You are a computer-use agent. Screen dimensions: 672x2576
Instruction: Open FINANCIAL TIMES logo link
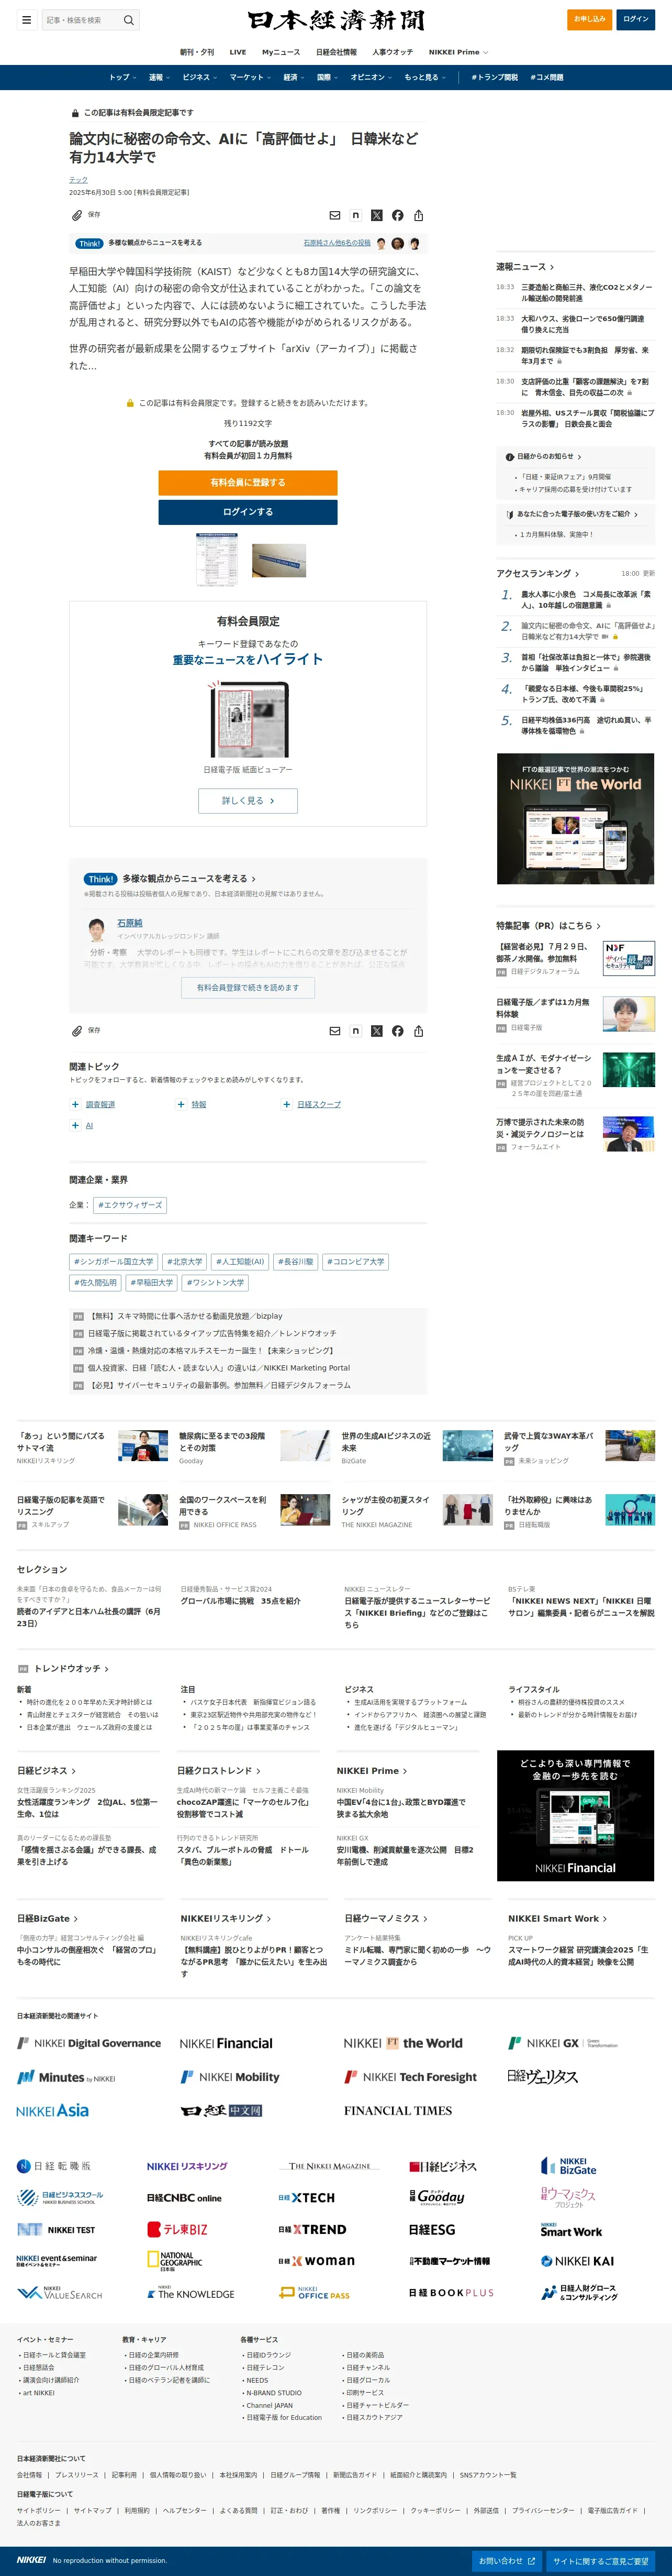(397, 2110)
